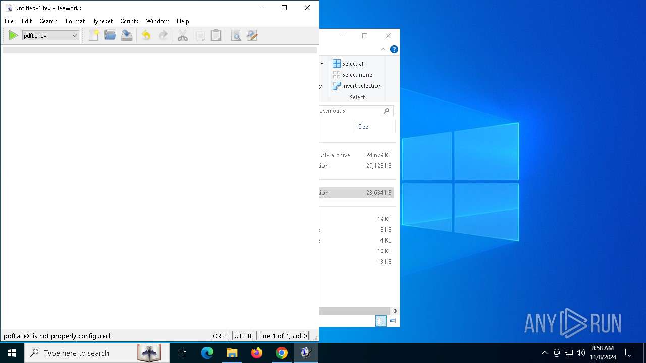Viewport: 646px width, 363px height.
Task: Open the notification center
Action: click(x=629, y=353)
